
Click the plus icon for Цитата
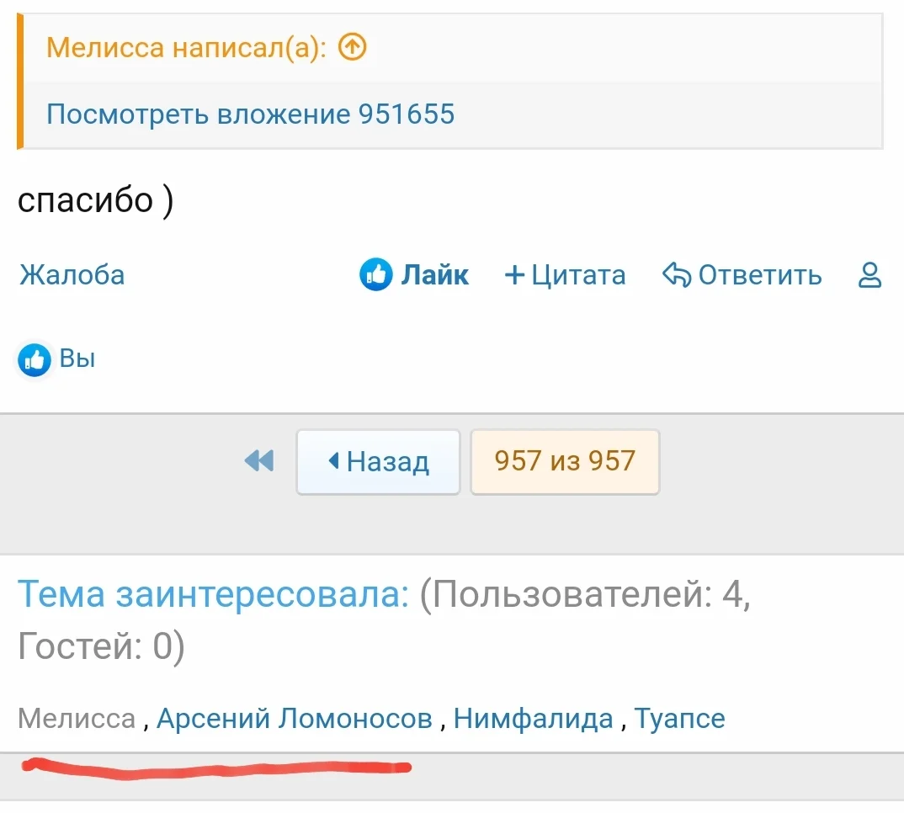pos(513,275)
